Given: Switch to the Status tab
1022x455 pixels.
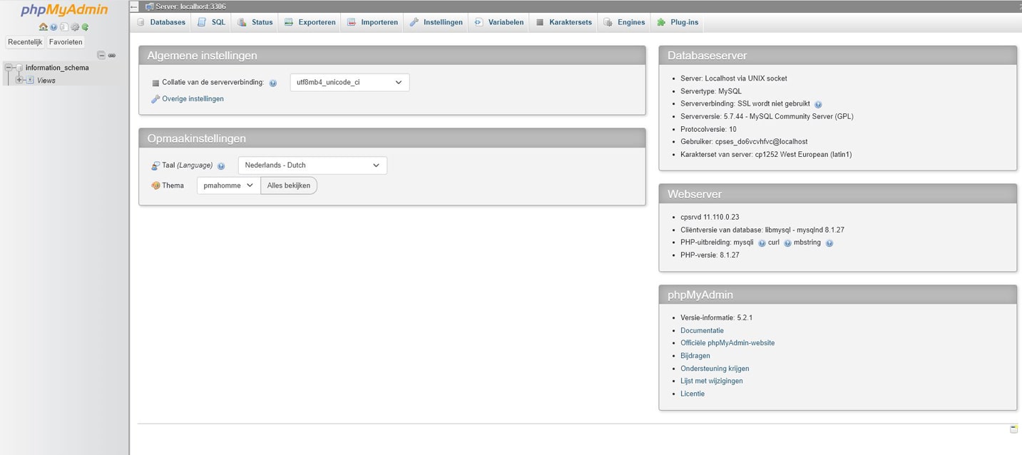Looking at the screenshot, I should [x=255, y=22].
